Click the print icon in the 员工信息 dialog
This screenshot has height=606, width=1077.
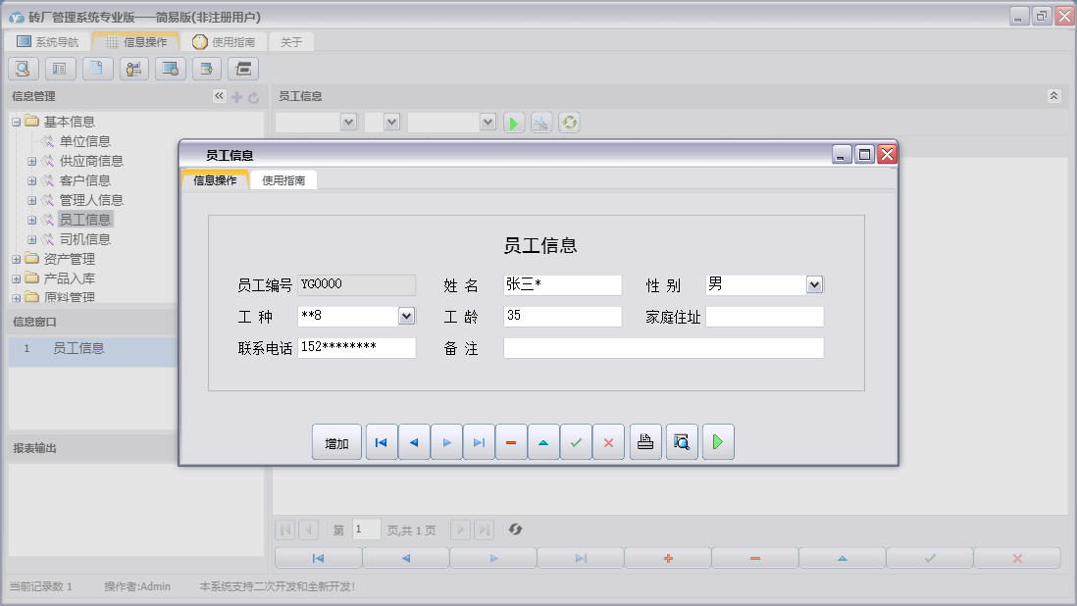tap(644, 442)
